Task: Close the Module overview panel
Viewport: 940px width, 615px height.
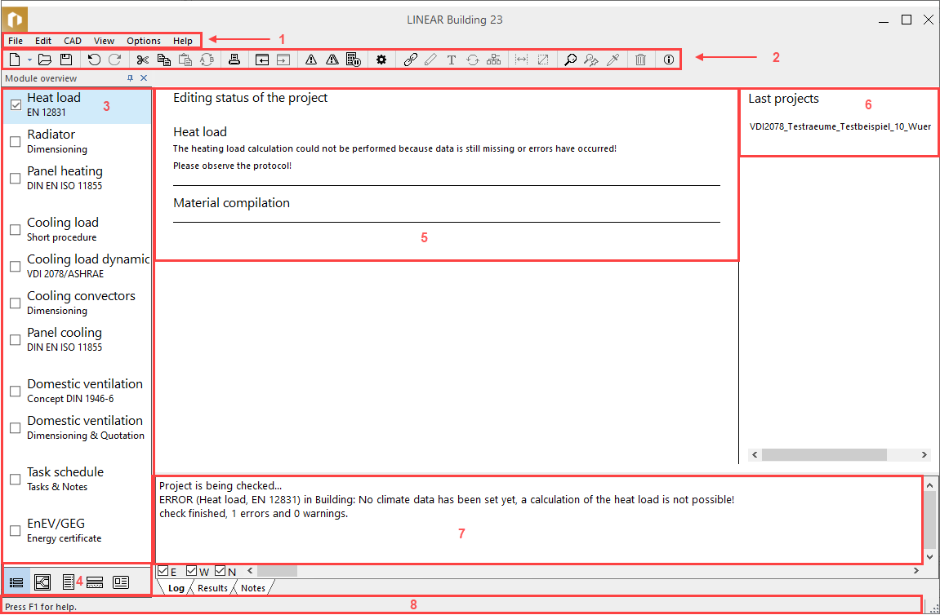Action: pyautogui.click(x=144, y=77)
